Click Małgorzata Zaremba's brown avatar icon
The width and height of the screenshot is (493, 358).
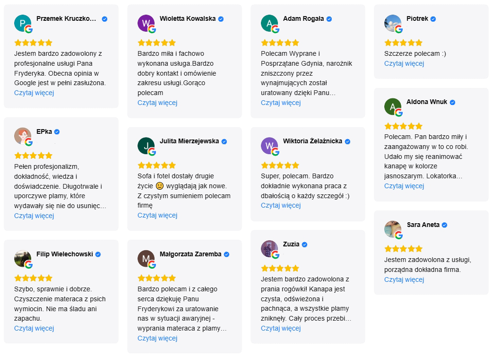pyautogui.click(x=146, y=259)
